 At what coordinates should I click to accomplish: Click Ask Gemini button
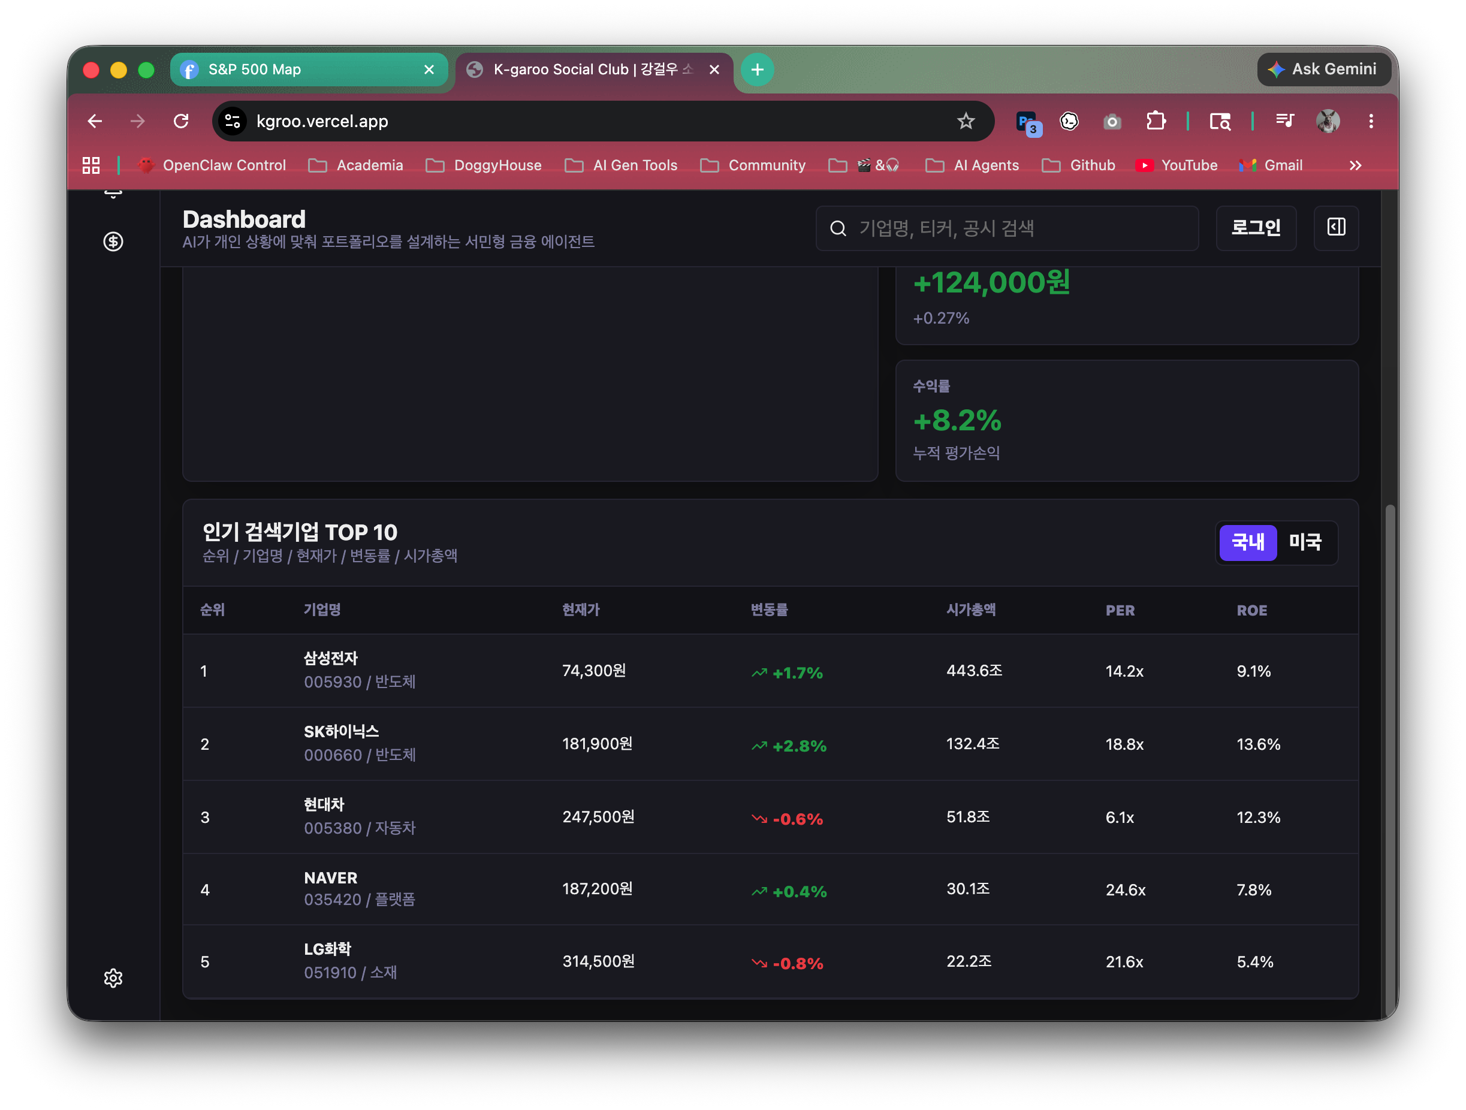tap(1323, 70)
